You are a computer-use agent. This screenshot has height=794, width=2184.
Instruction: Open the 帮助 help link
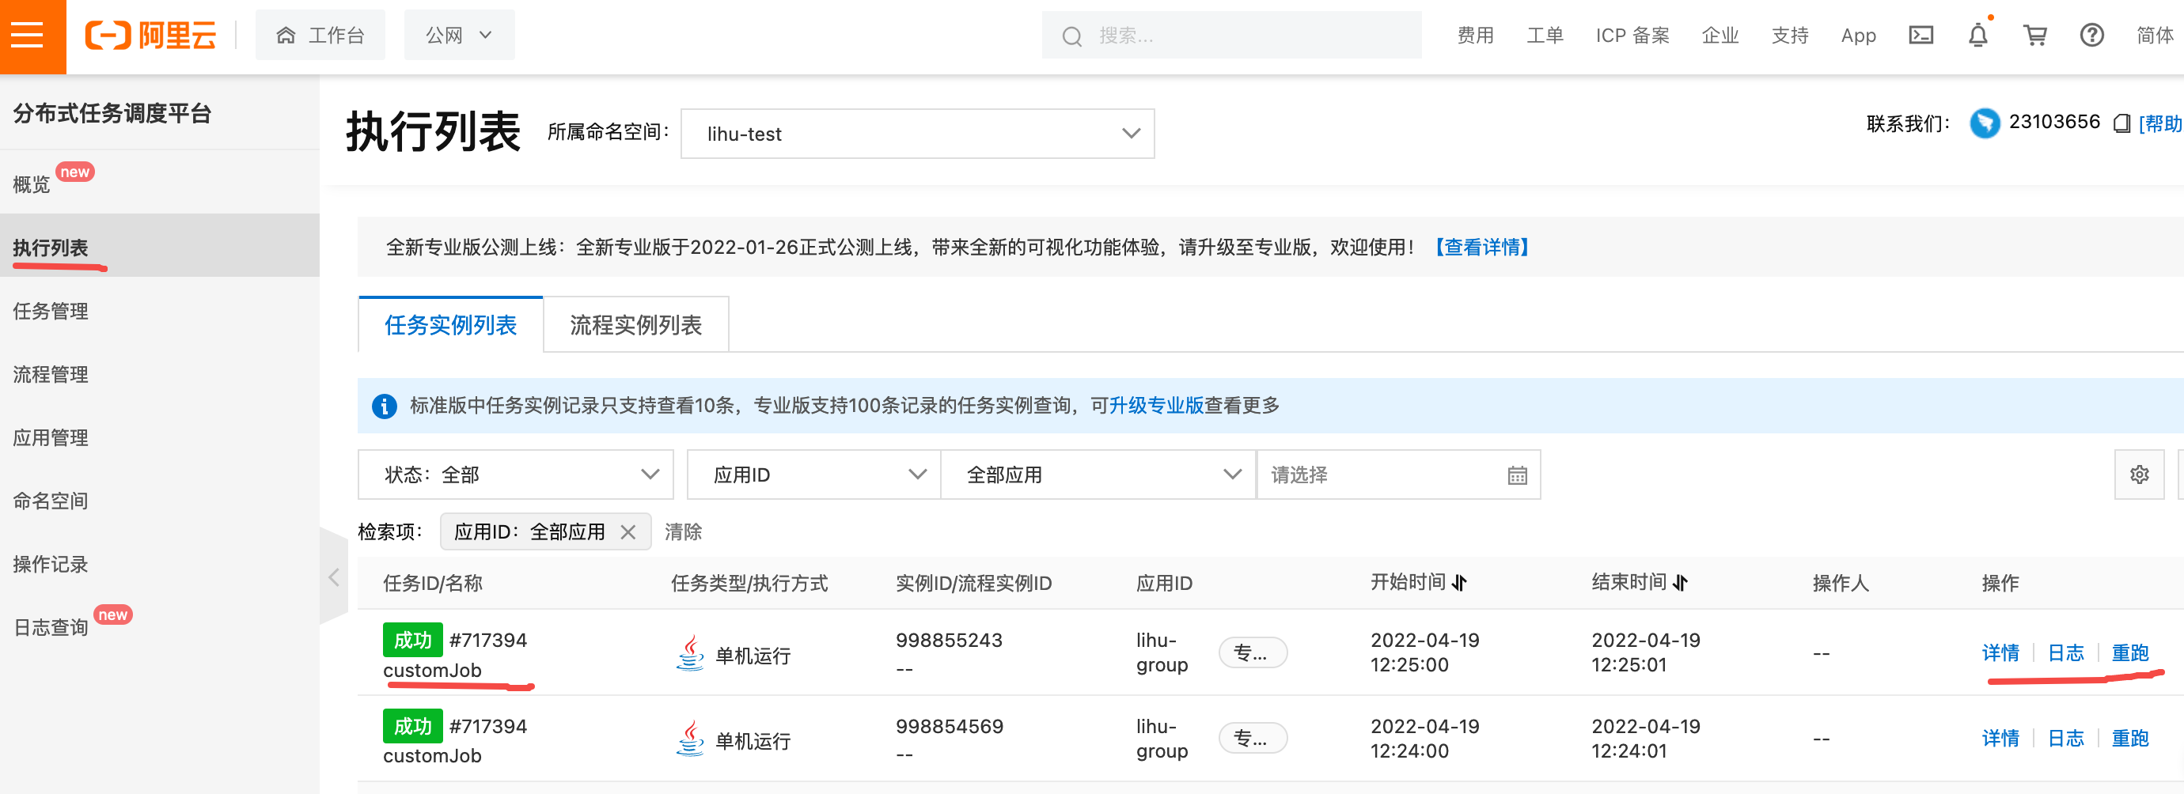pos(2159,123)
